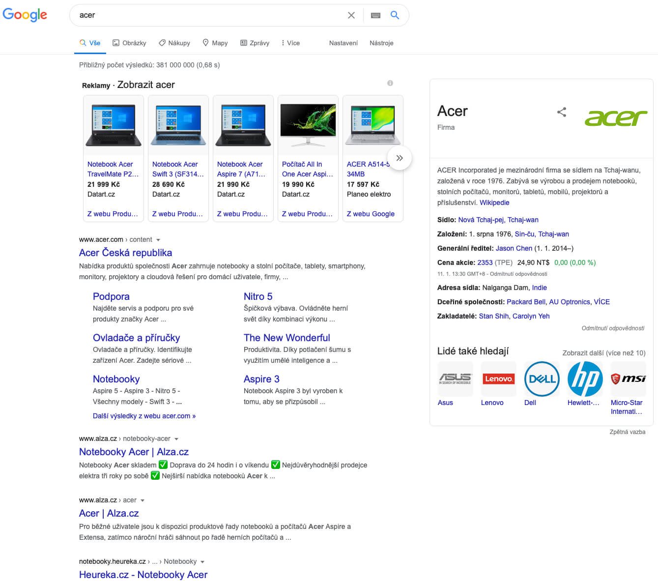658x581 pixels.
Task: Open Acer TravelMate P2 notebook image
Action: 114,125
